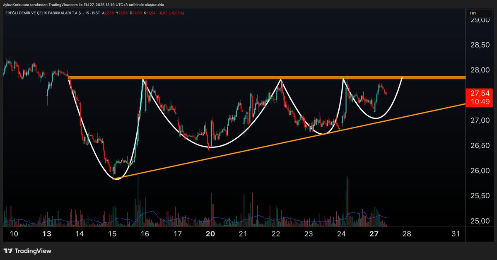Click the low value D27,50

(135, 13)
